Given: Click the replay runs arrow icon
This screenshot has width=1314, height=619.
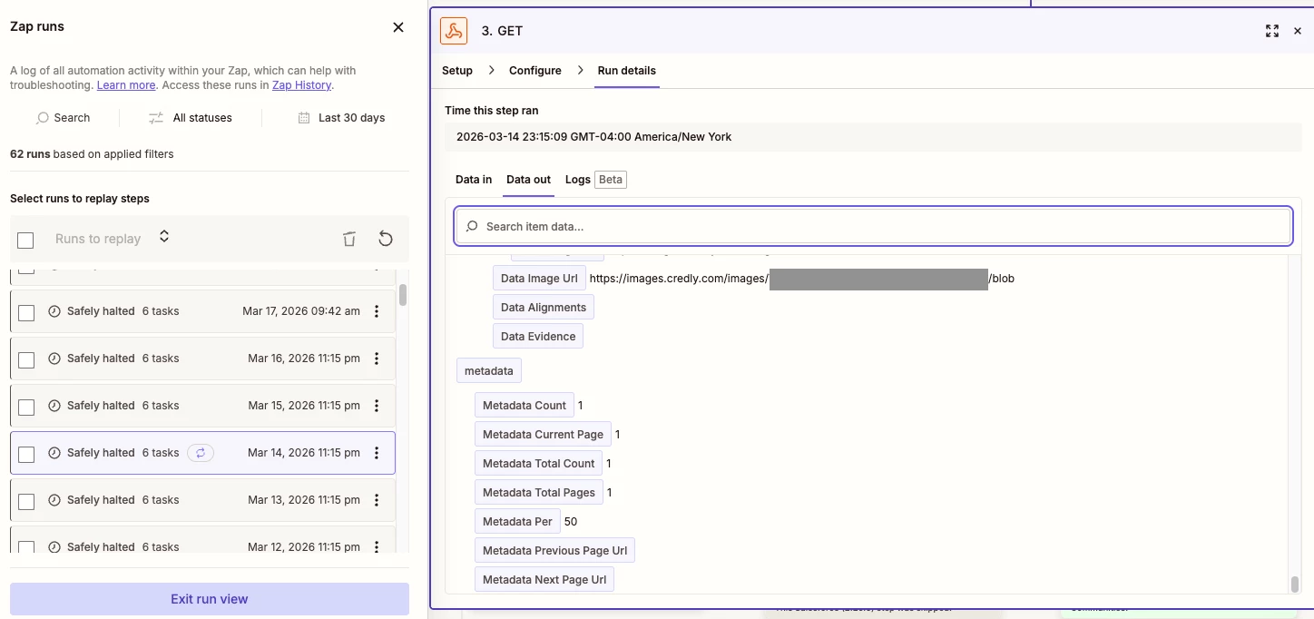Looking at the screenshot, I should (x=386, y=239).
